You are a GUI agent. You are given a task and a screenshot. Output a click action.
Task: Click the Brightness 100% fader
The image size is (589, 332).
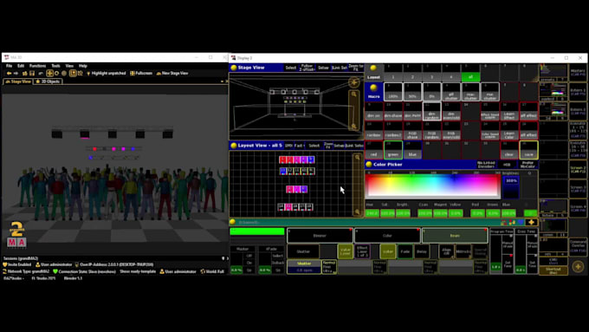[511, 186]
